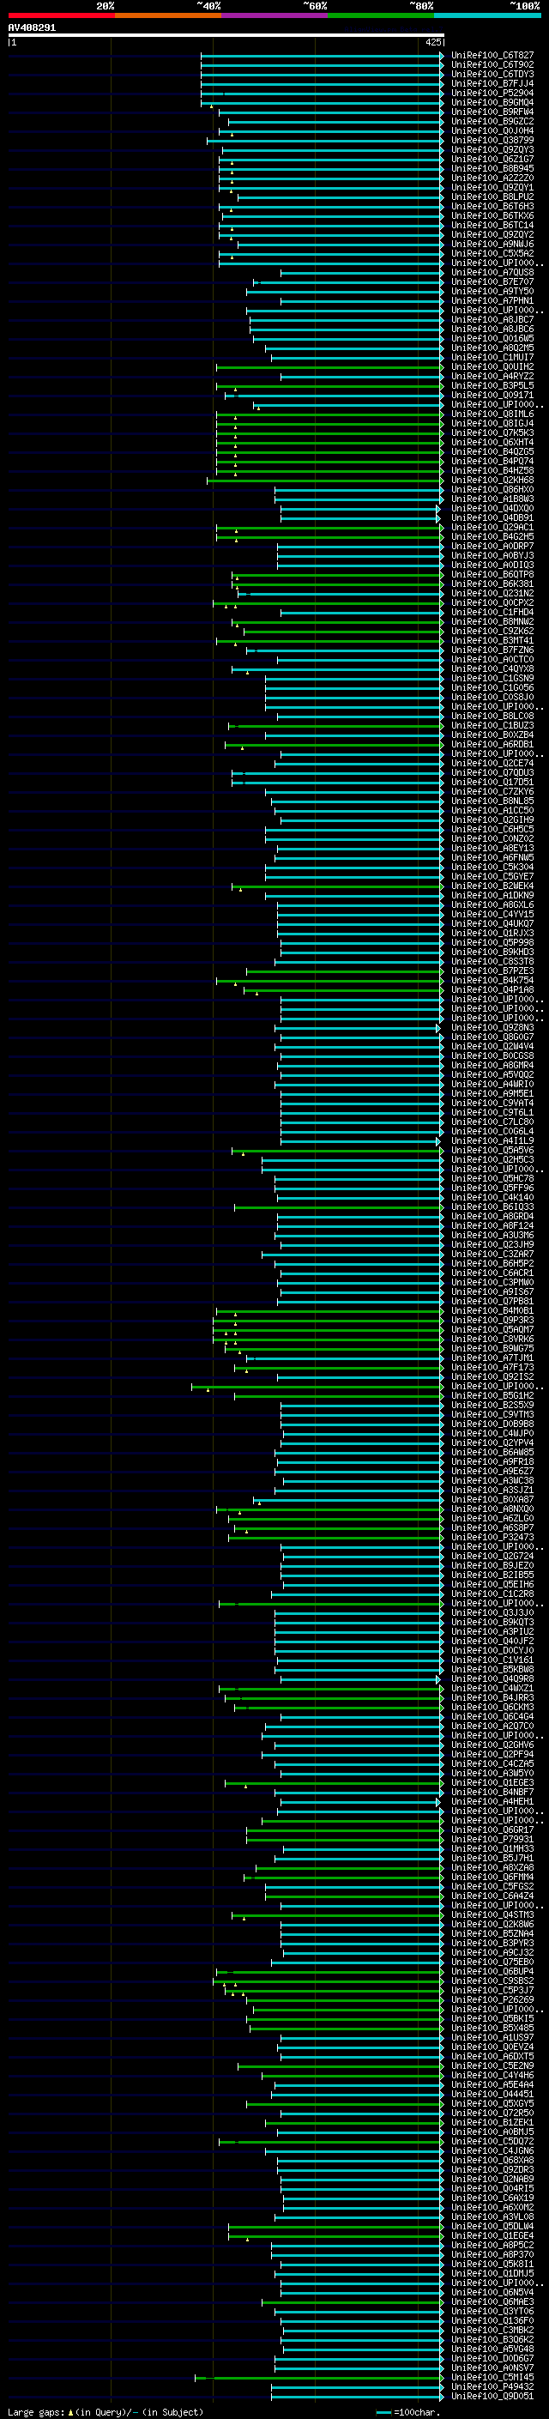Select hit label UniRef100_Q9ZQY1
The width and height of the screenshot is (549, 2419).
tap(492, 187)
